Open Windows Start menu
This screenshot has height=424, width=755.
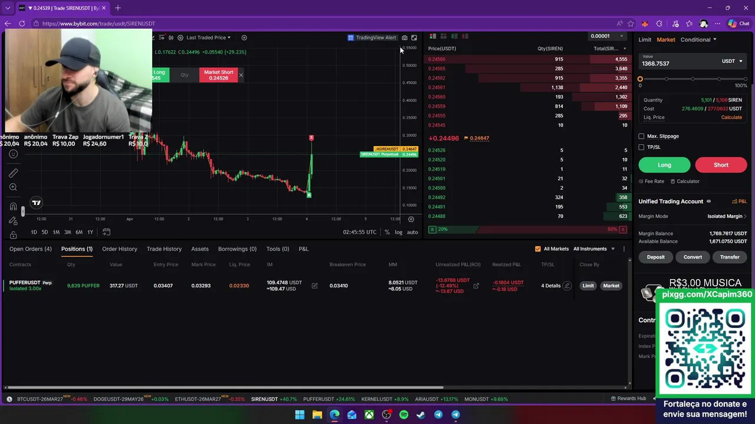[300, 415]
